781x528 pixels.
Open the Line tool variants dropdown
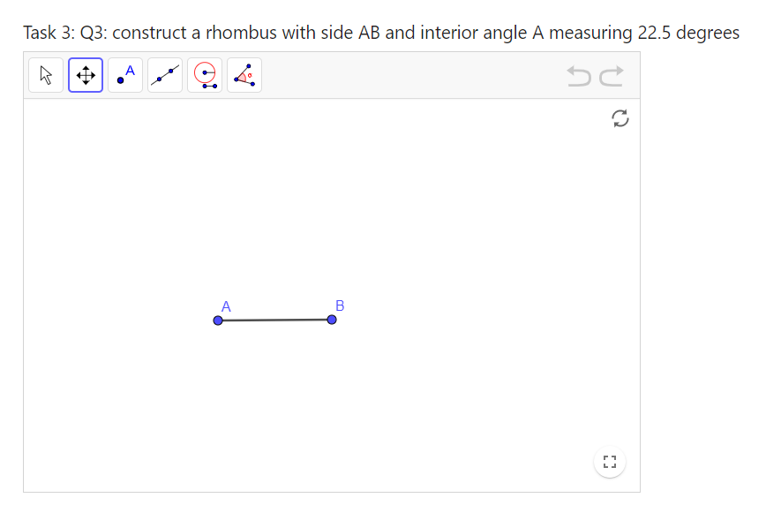(x=176, y=87)
